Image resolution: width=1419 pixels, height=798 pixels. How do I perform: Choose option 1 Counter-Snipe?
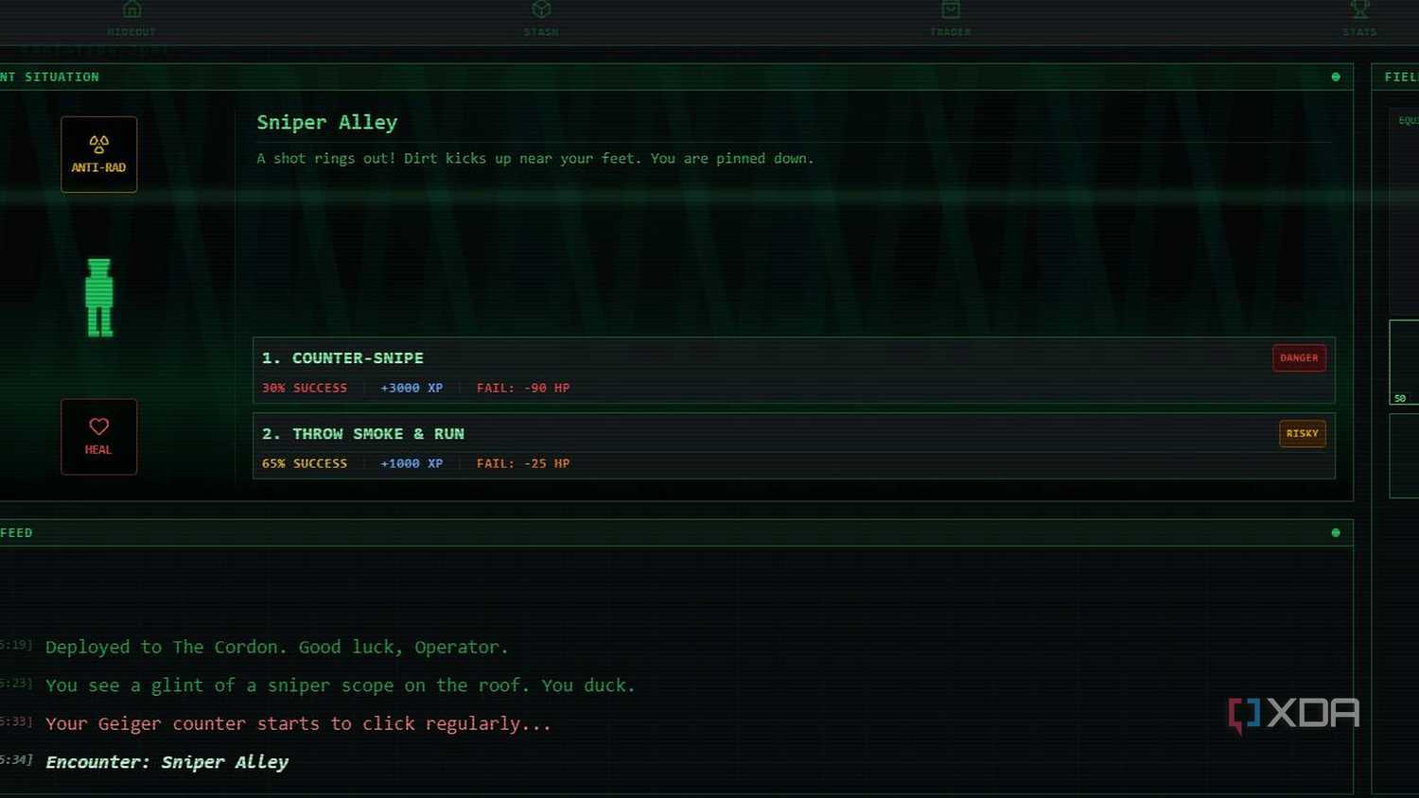coord(794,371)
